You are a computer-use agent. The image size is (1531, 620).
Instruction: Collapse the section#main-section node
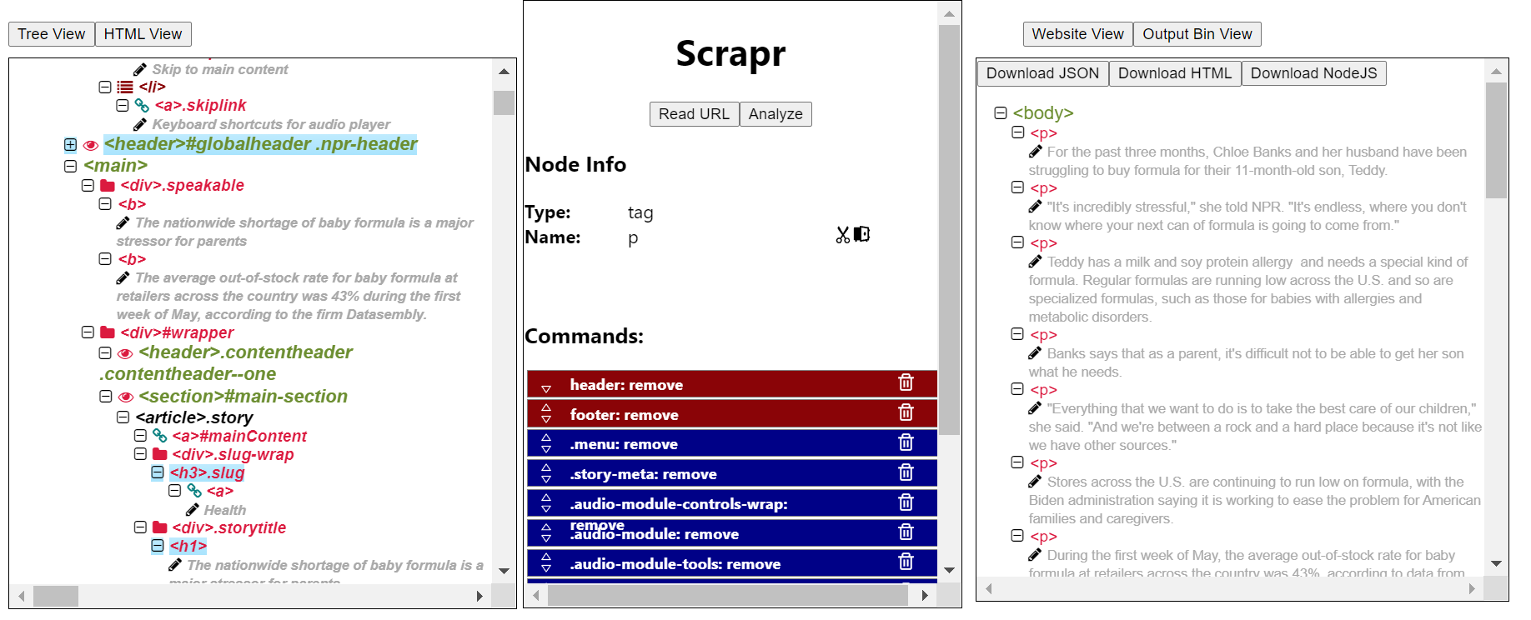(105, 397)
